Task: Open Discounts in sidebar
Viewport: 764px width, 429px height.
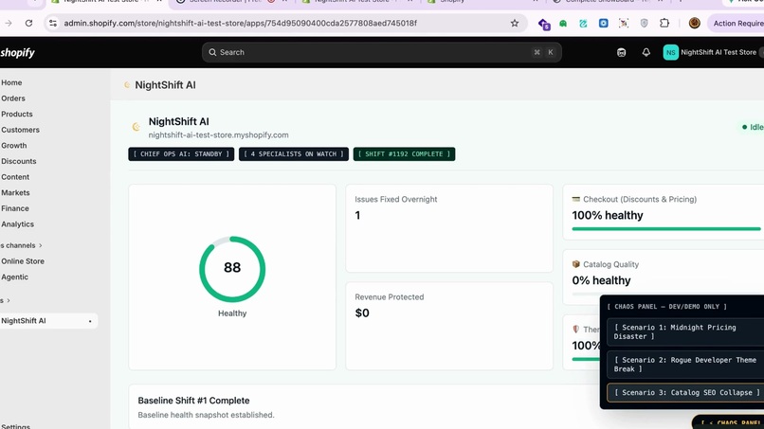Action: click(19, 161)
